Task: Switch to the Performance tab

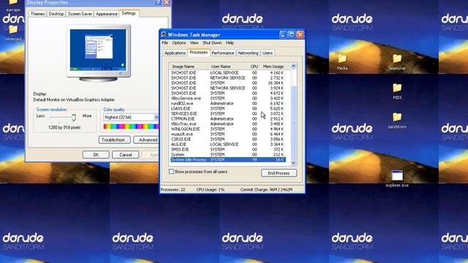Action: 222,53
